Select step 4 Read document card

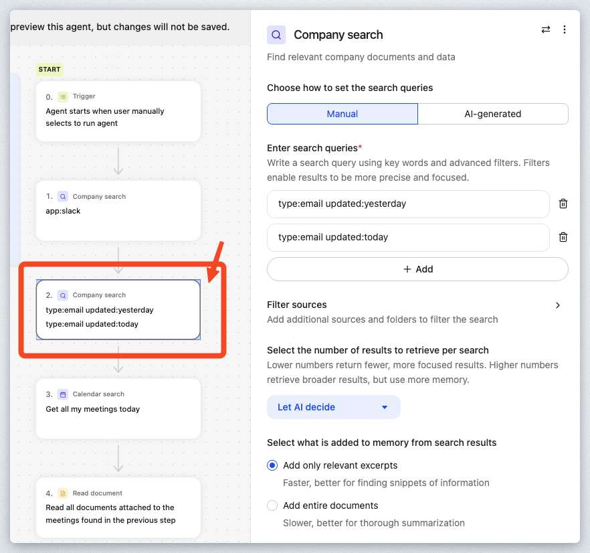(118, 507)
